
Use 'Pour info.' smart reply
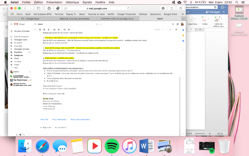(x=44, y=120)
